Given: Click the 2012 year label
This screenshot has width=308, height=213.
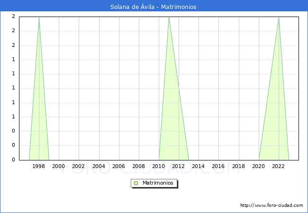Looking at the screenshot, I should coord(179,166).
